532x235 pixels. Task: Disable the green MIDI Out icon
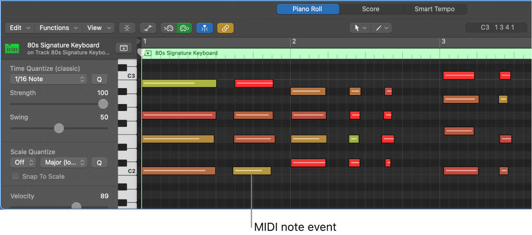(184, 28)
